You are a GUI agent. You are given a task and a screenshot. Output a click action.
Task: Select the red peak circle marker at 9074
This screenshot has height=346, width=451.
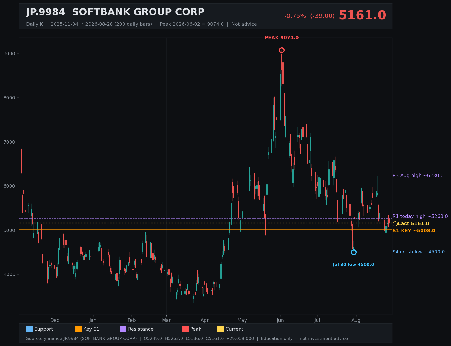tap(282, 50)
